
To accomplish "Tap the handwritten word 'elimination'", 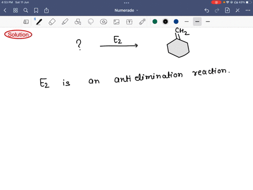I will tap(159, 77).
